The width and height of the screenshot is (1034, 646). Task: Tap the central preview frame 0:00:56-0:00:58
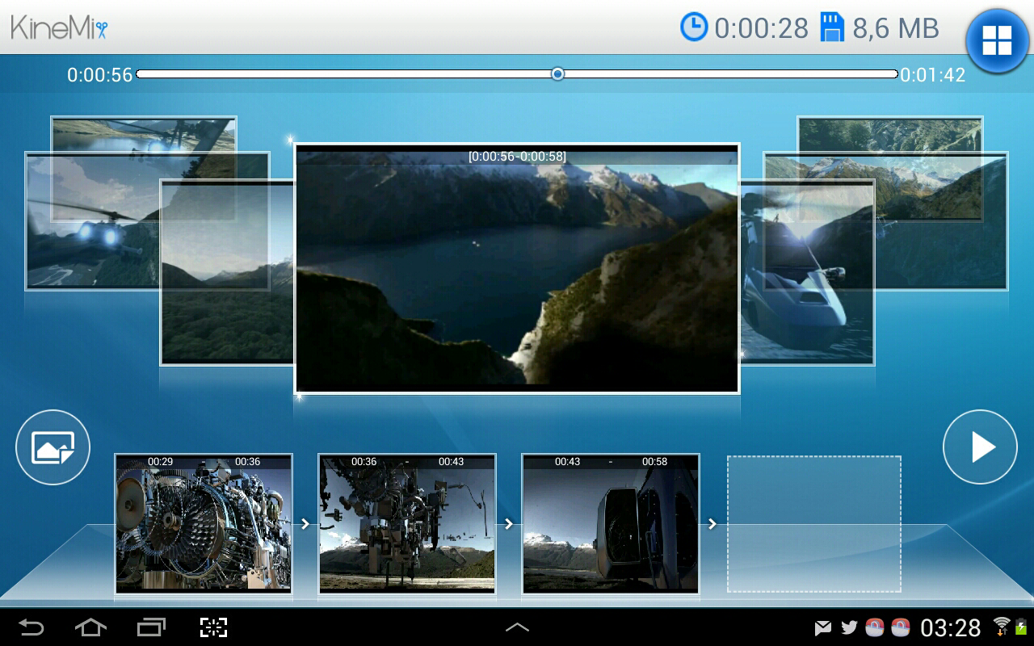tap(517, 269)
